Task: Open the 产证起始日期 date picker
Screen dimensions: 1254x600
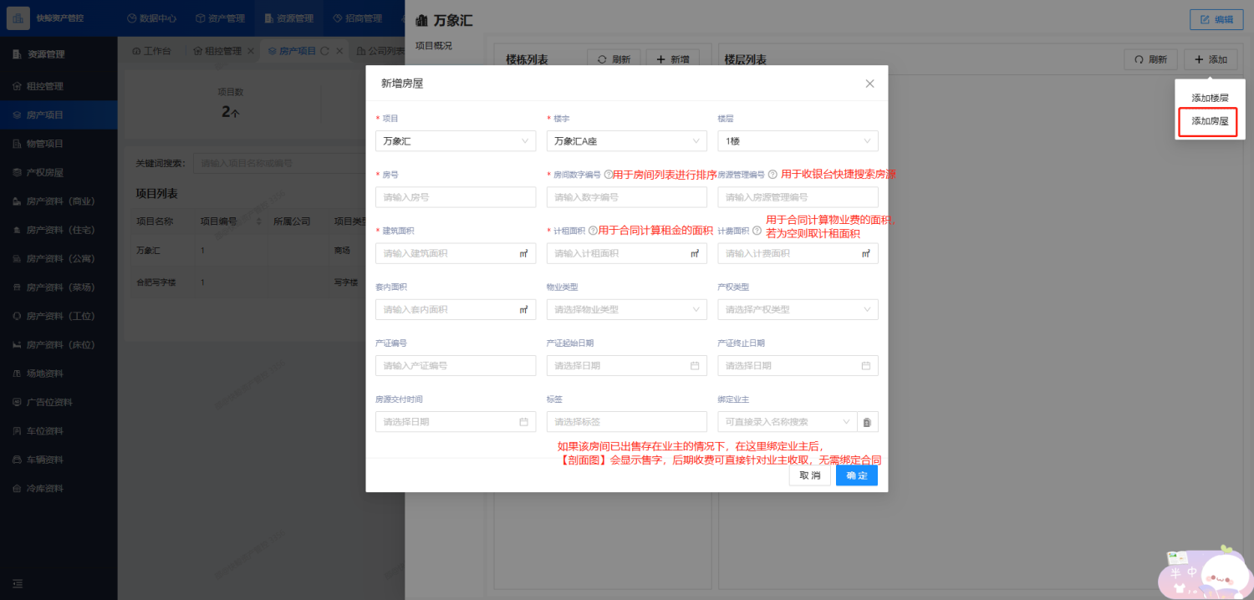Action: pos(627,365)
